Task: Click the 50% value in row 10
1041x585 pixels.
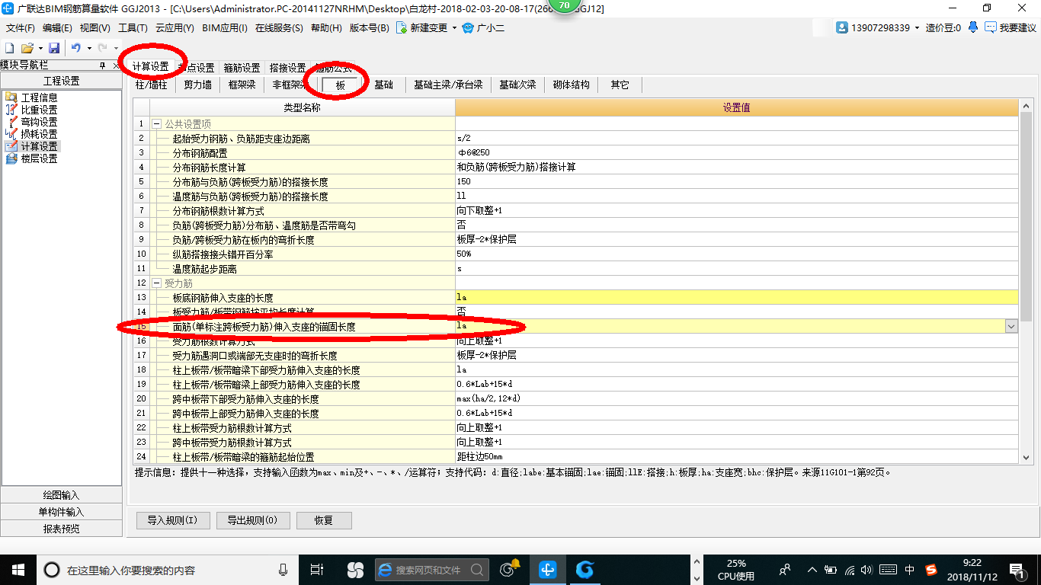Action: [x=736, y=254]
